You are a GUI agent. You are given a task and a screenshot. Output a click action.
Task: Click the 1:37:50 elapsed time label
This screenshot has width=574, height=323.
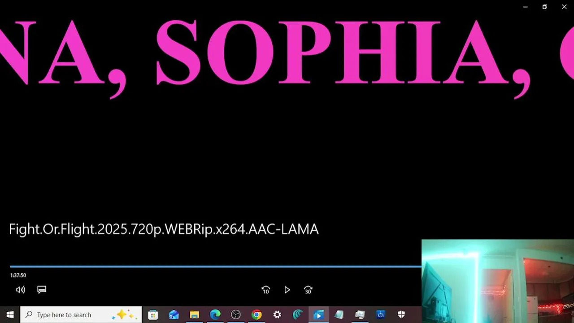18,275
